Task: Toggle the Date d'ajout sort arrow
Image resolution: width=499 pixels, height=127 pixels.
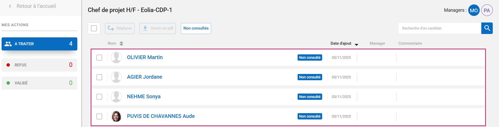Action: [x=356, y=44]
